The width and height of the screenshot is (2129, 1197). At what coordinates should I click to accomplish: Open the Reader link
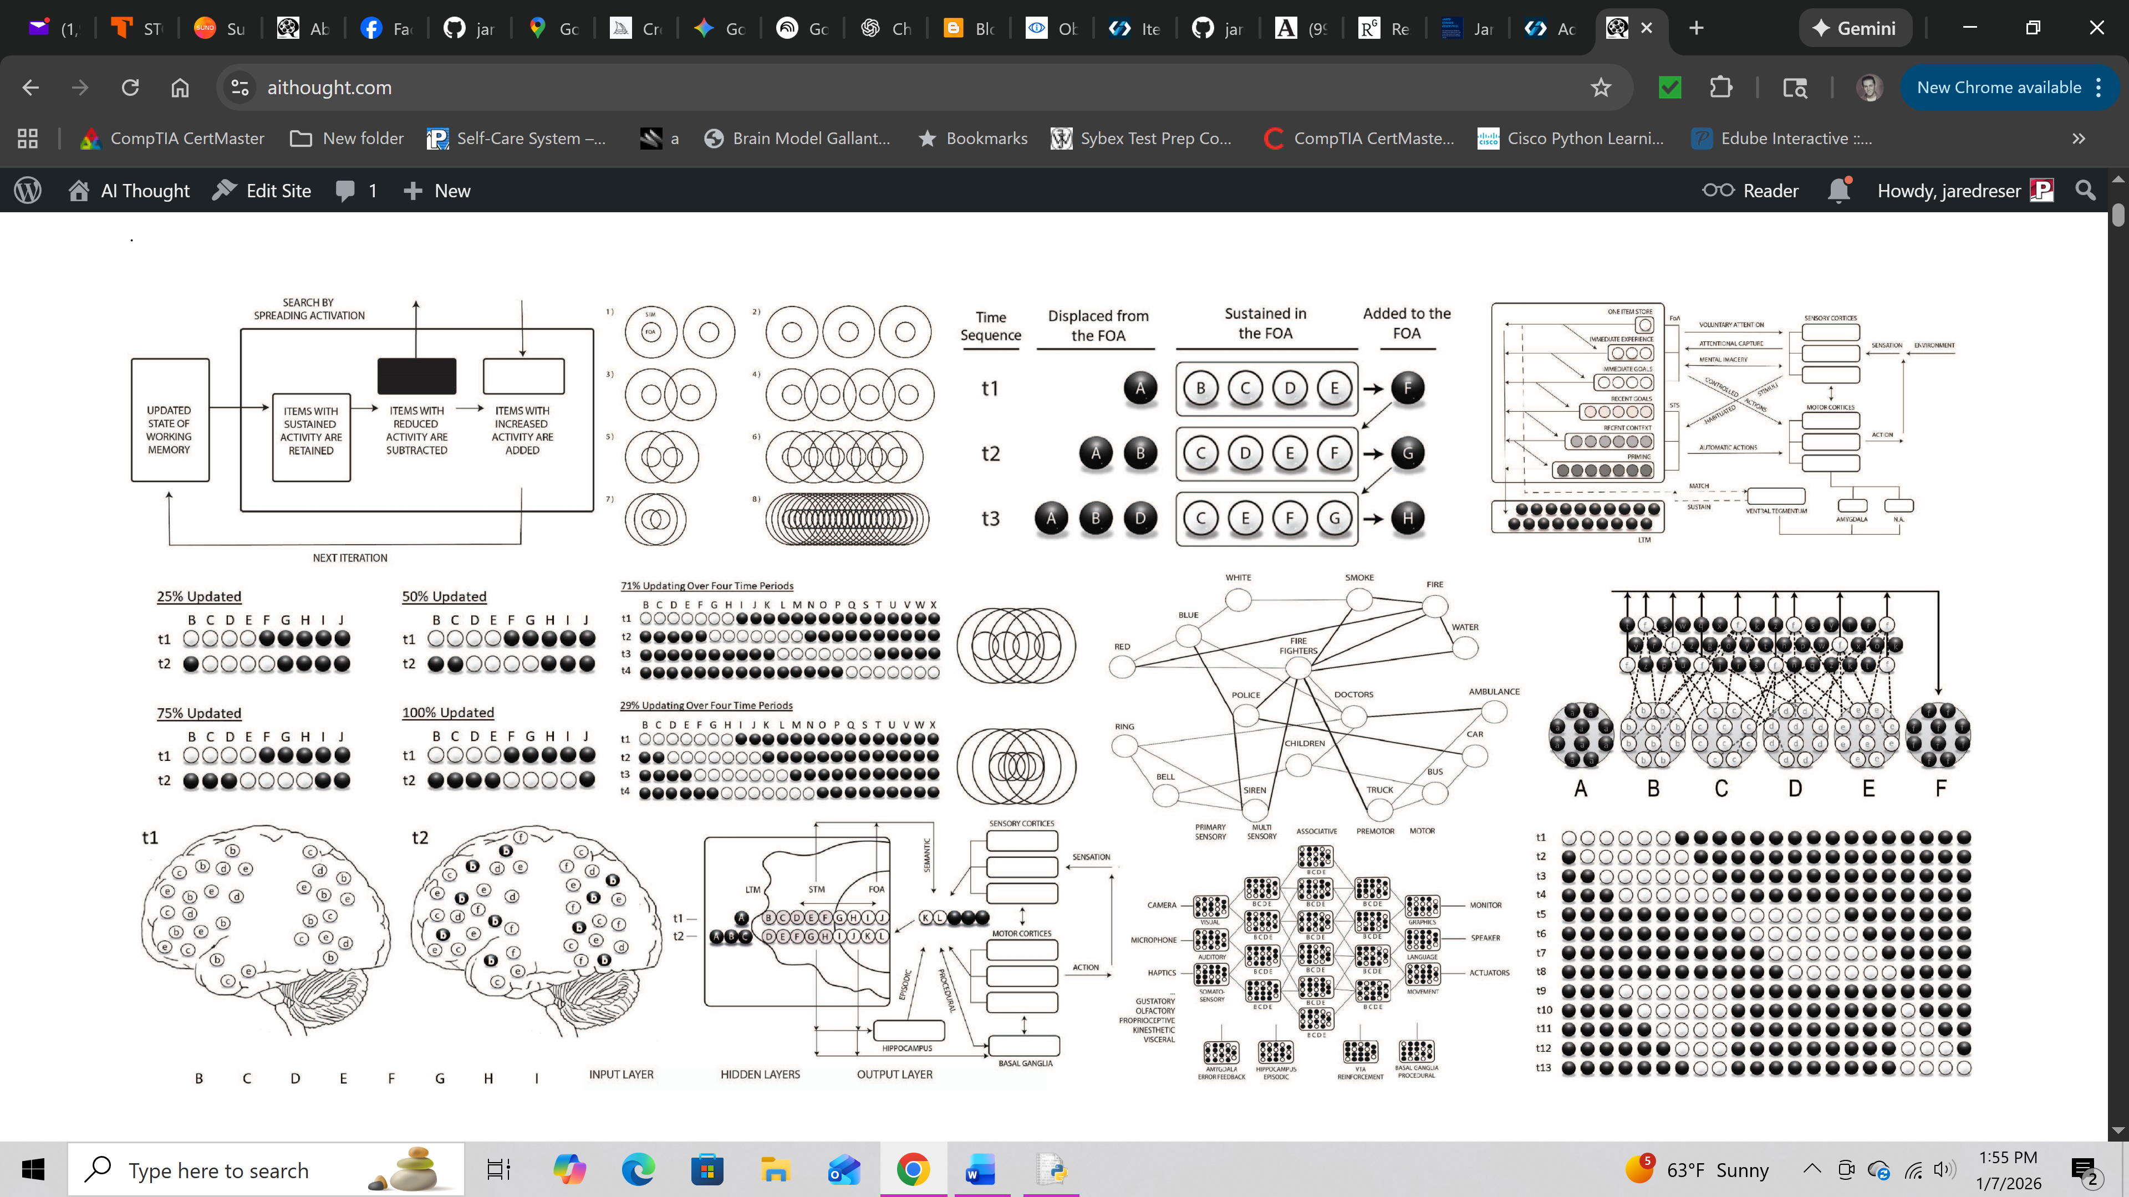(1750, 191)
